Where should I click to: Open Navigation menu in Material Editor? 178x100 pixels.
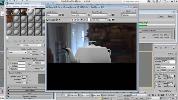point(25,6)
